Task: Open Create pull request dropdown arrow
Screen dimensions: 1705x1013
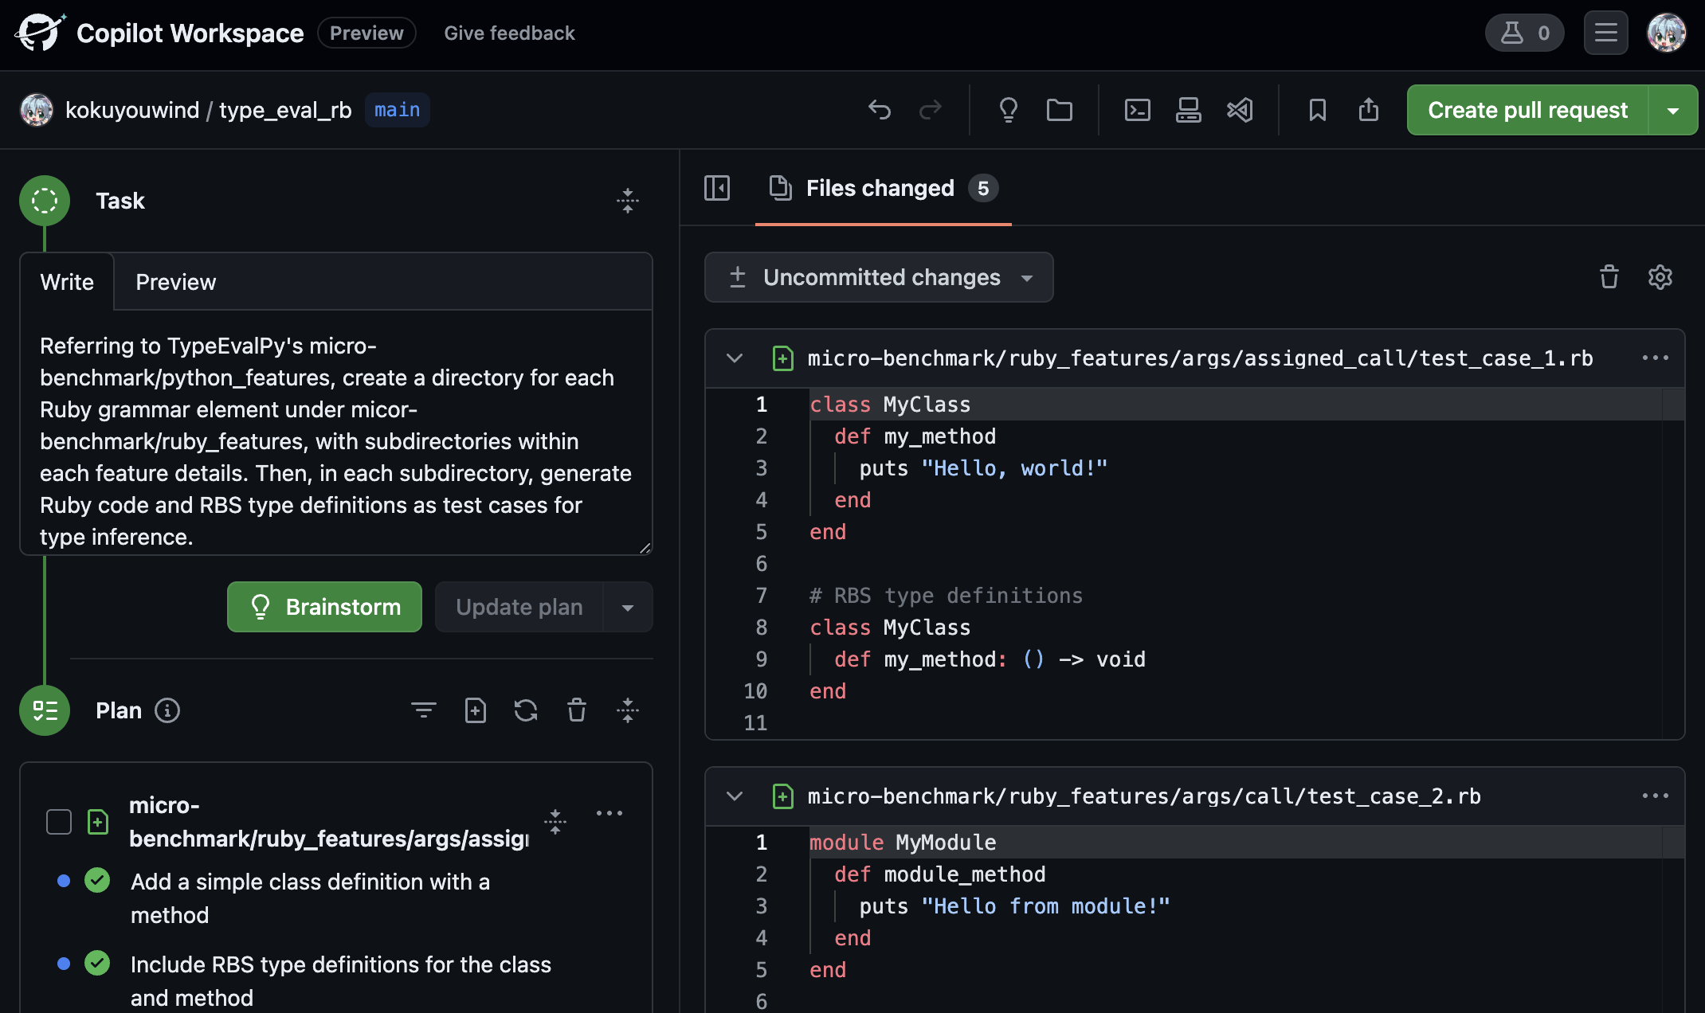Action: coord(1672,110)
